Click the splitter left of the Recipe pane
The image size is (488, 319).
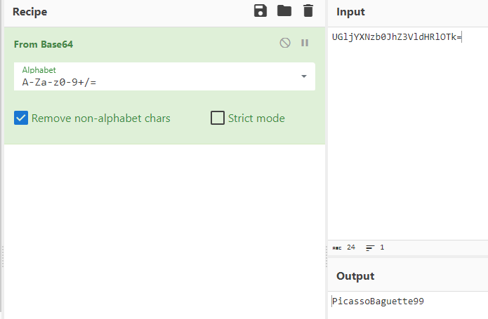tap(2, 256)
